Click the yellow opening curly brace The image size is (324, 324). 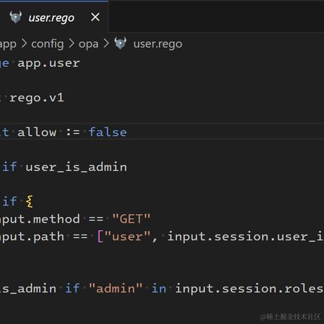coord(30,201)
